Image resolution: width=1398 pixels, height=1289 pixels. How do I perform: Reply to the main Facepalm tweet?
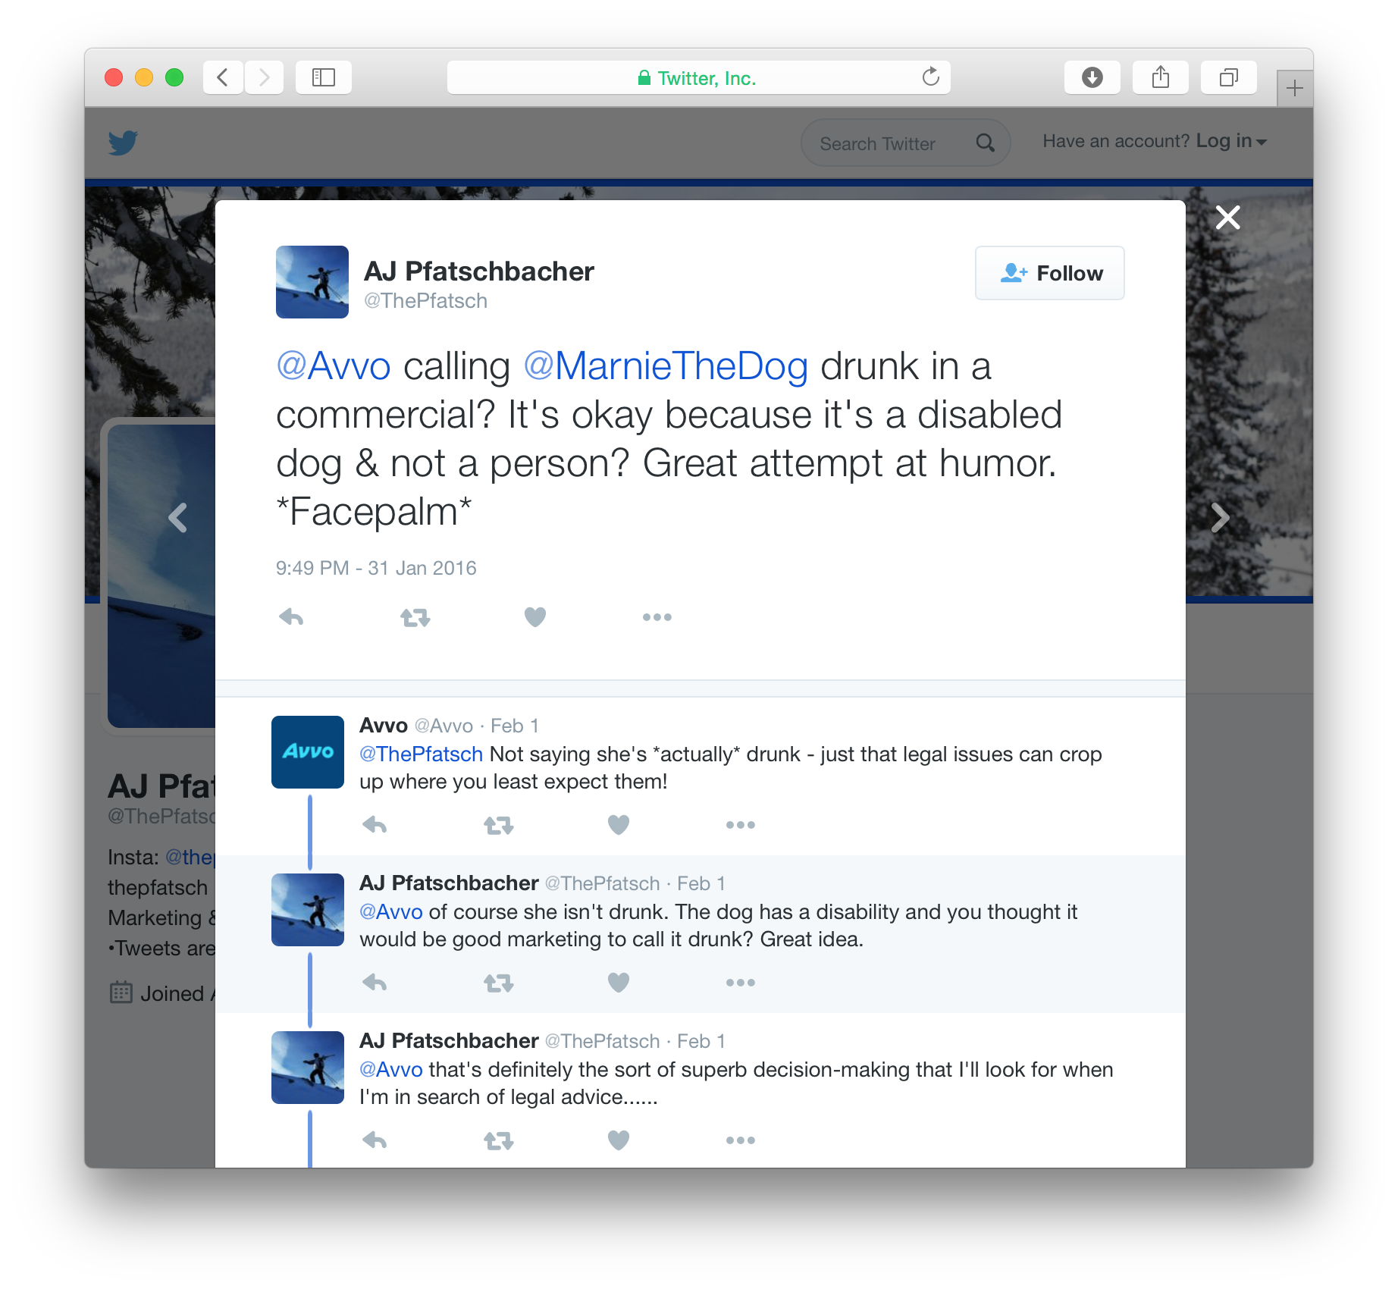pos(291,617)
